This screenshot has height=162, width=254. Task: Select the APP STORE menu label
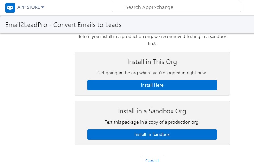coord(29,7)
